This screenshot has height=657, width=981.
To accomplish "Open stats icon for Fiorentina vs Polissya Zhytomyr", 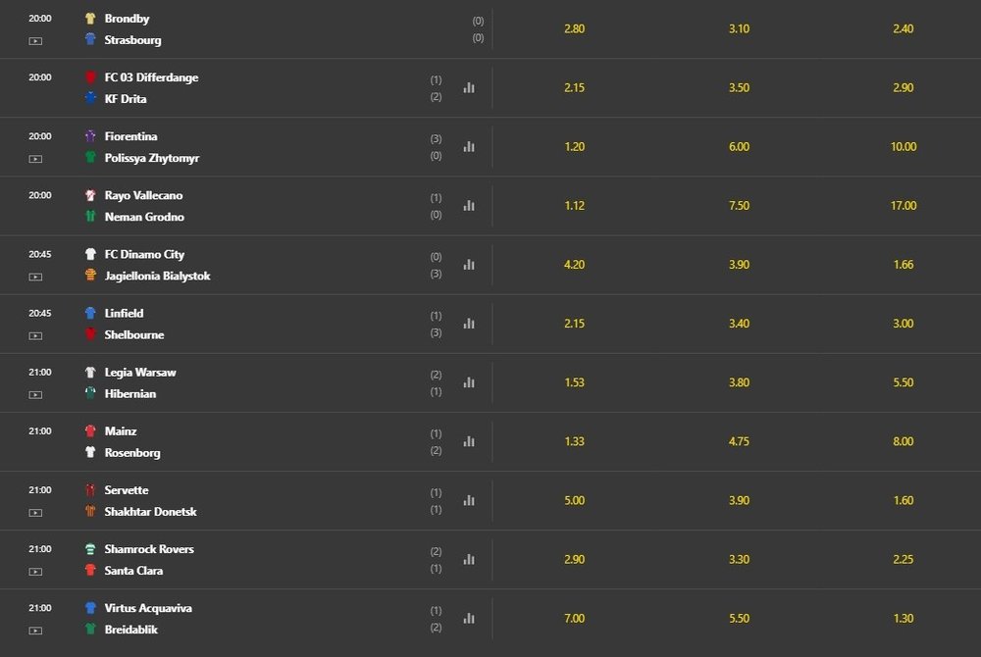I will 469,147.
